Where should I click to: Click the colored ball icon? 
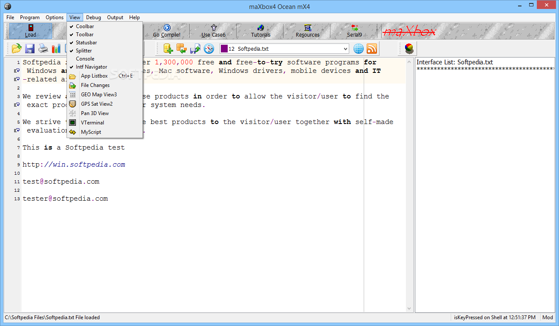pos(409,48)
